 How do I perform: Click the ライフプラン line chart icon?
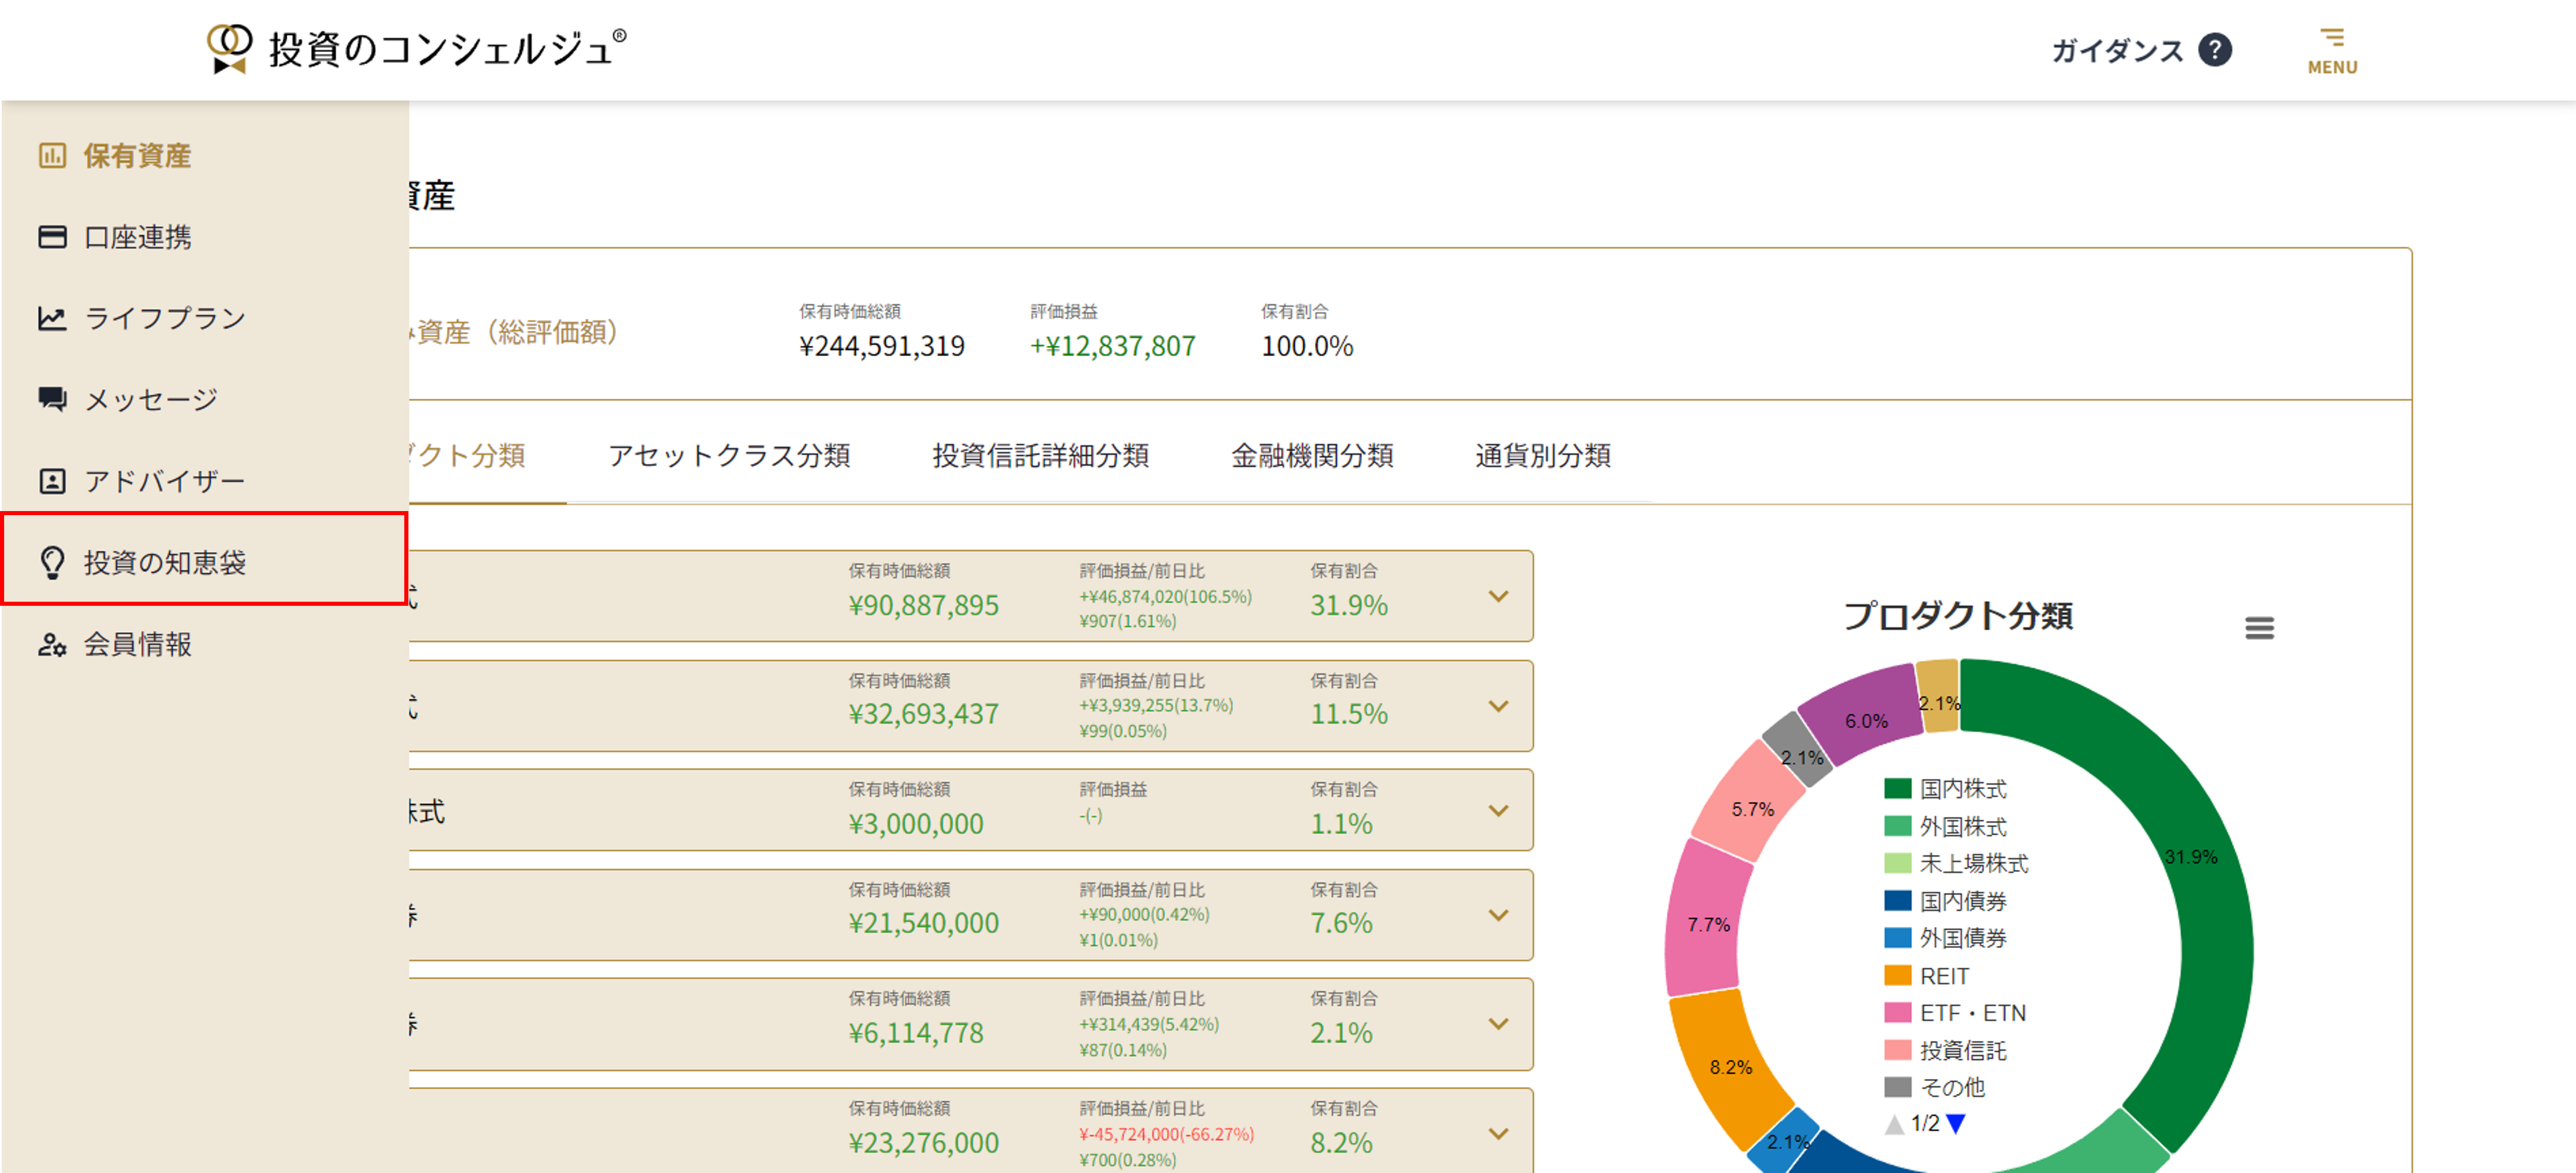[x=52, y=319]
